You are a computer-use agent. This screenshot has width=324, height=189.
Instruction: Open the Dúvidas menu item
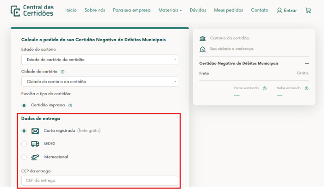pyautogui.click(x=198, y=10)
